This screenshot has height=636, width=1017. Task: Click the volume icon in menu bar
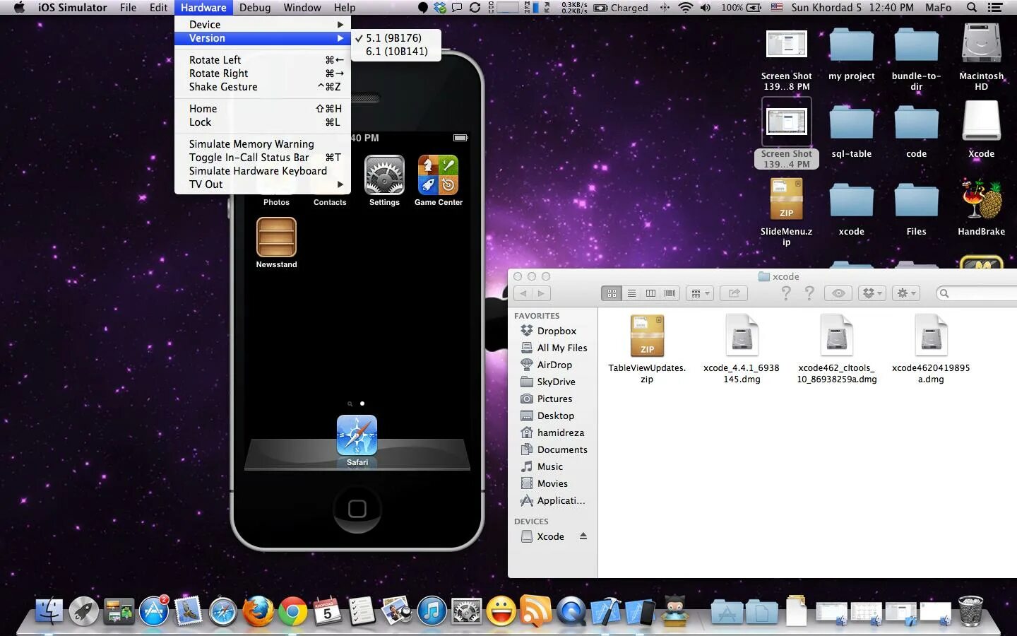coord(706,8)
